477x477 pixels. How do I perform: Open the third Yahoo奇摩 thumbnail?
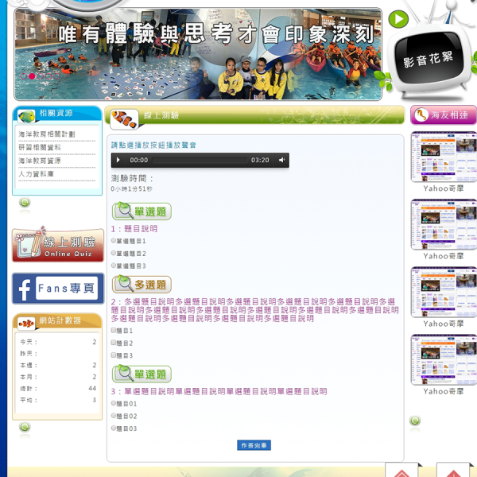click(444, 292)
